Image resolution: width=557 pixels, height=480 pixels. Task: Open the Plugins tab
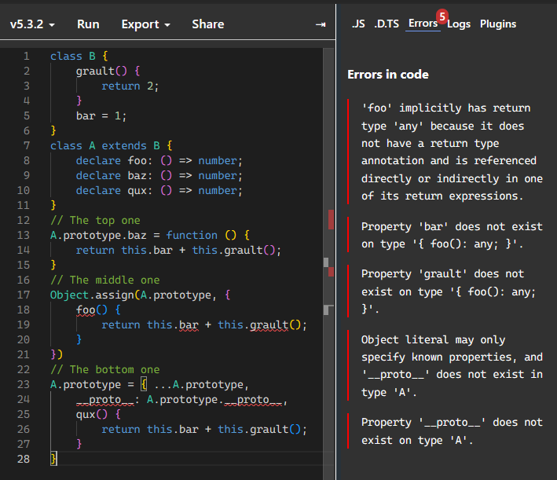click(498, 24)
